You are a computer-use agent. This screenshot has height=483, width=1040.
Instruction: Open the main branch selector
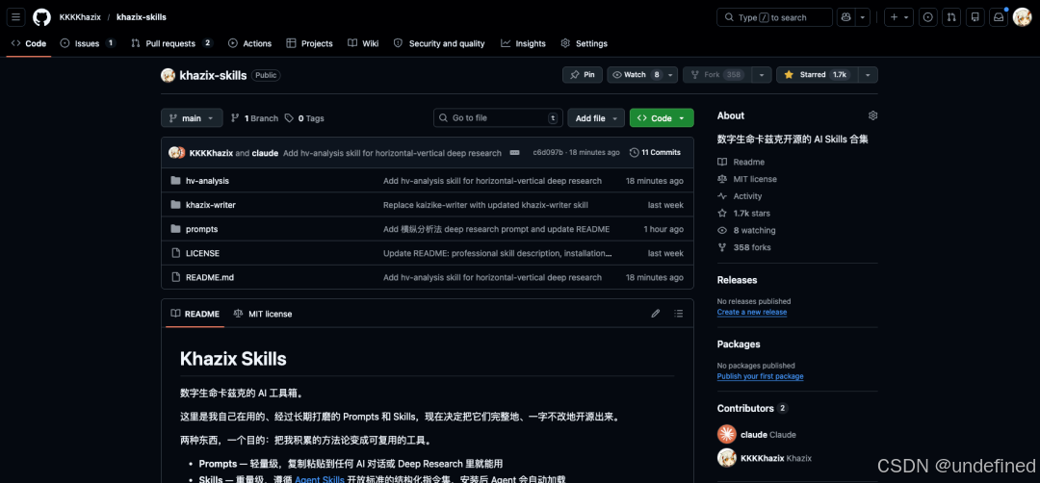tap(192, 118)
